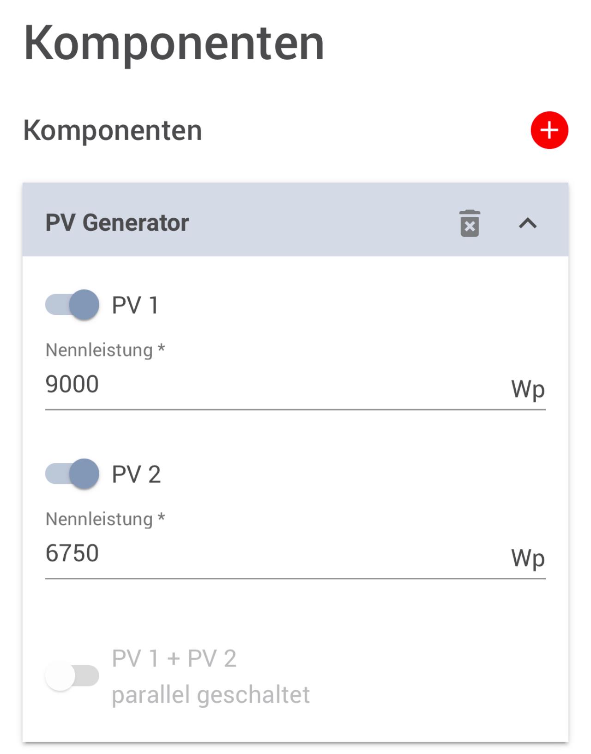Click the smaller Komponenten section heading
This screenshot has height=754, width=591.
coord(113,130)
